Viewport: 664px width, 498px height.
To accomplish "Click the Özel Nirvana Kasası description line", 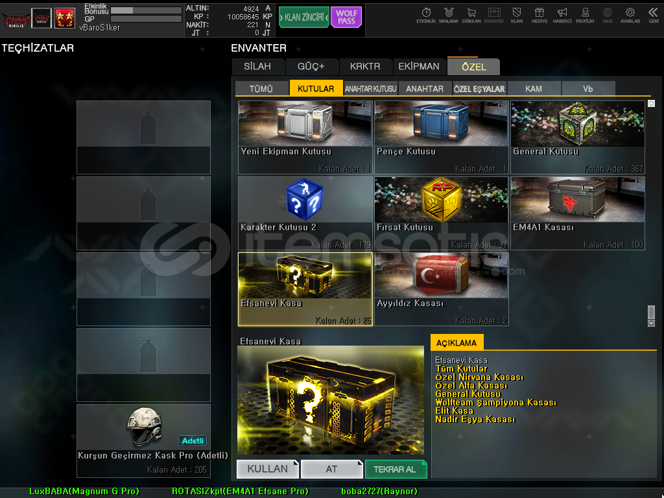I will click(x=479, y=377).
